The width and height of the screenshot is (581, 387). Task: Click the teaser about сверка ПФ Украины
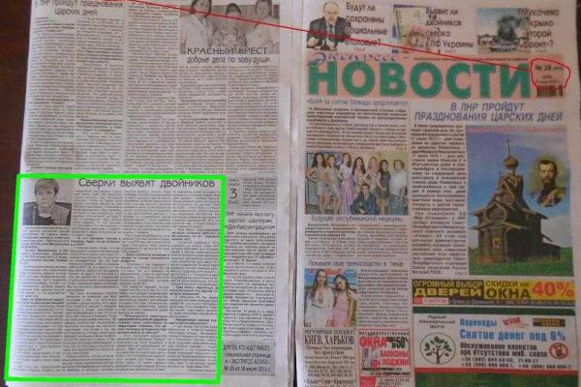coord(448,28)
